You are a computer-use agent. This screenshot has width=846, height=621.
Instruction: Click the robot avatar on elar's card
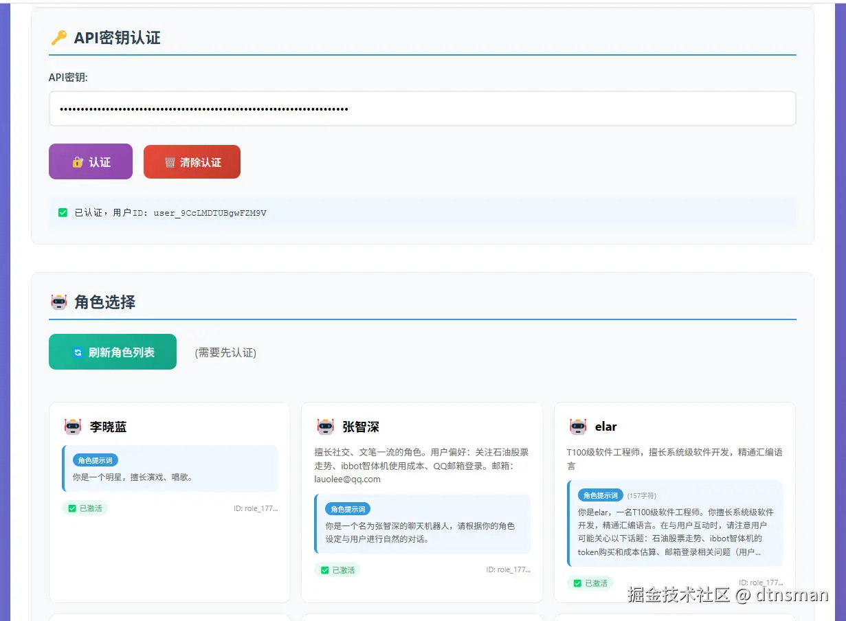point(579,426)
